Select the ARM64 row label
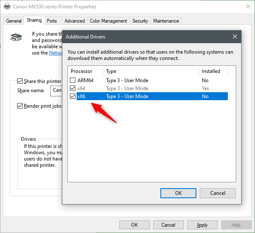 point(85,80)
